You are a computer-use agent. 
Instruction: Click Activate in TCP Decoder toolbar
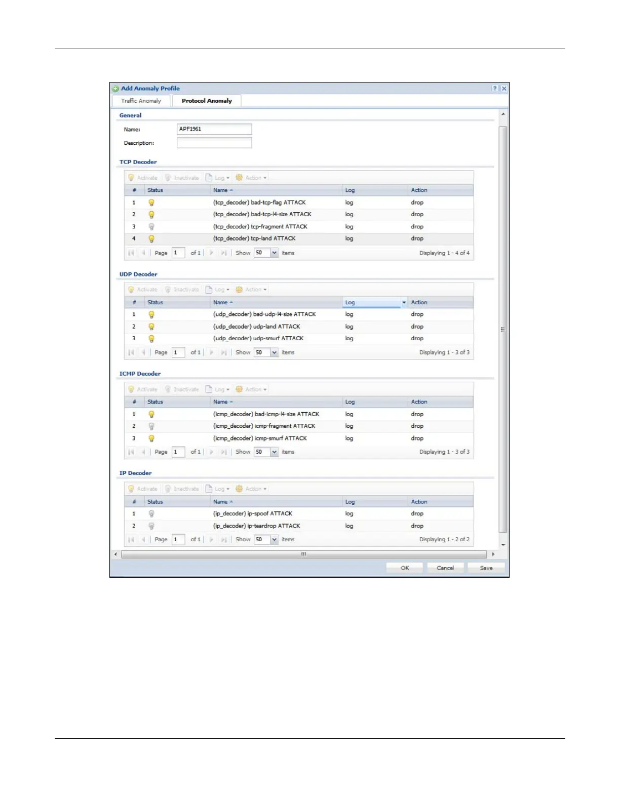143,178
